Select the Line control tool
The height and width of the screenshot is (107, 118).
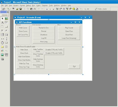pyautogui.click(x=6, y=51)
